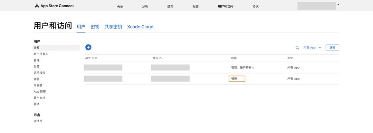Open the 趋势 menu item
373x133 pixels.
click(170, 7)
